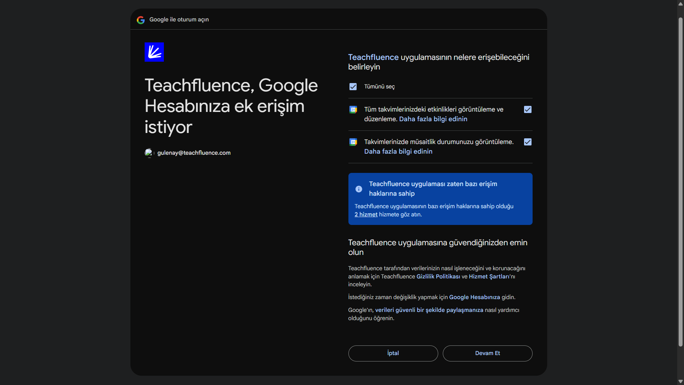Click the Google logo in the header

tap(141, 20)
